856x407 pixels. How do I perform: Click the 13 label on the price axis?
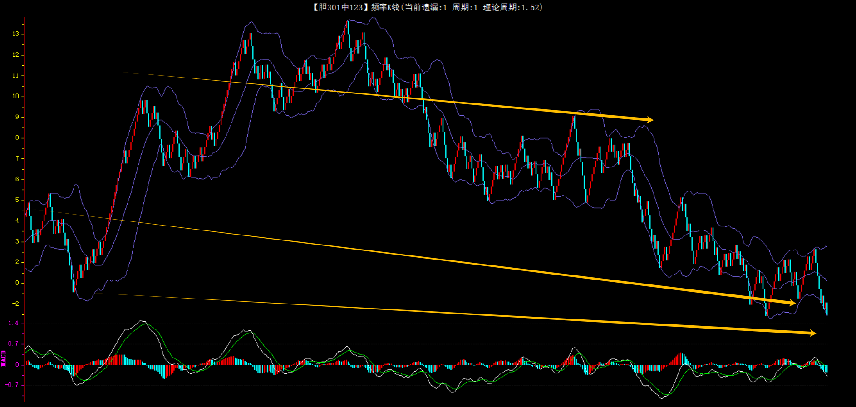[x=16, y=34]
